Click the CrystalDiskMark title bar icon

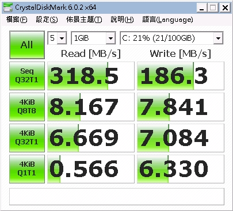[8, 7]
